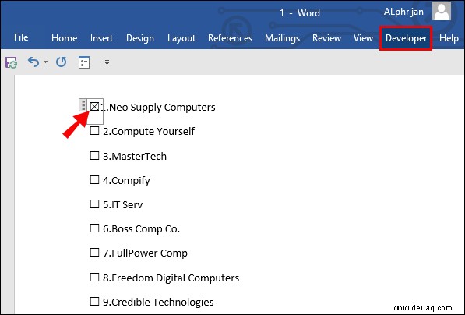The width and height of the screenshot is (465, 315).
Task: Click the text 4.Compify
Action: coord(126,181)
